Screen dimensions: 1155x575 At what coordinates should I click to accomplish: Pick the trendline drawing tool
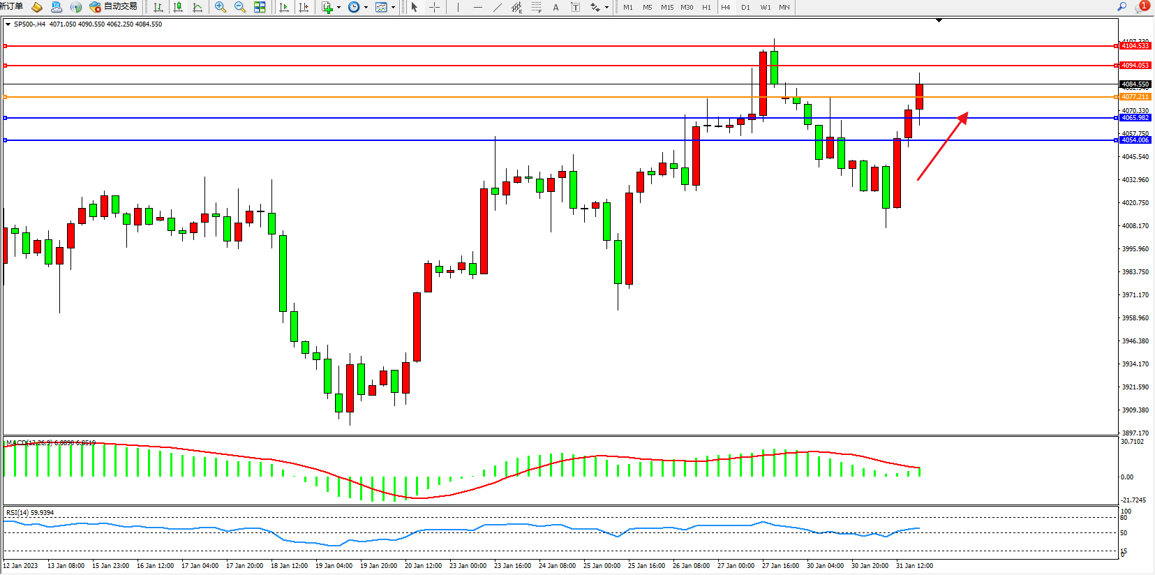(x=497, y=7)
